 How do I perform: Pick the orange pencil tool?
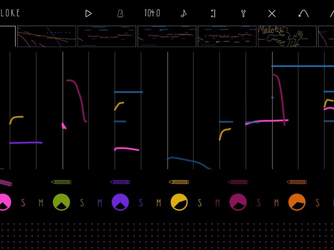(297, 182)
